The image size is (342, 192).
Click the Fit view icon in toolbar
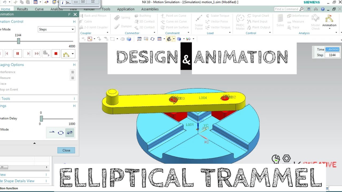point(139,39)
